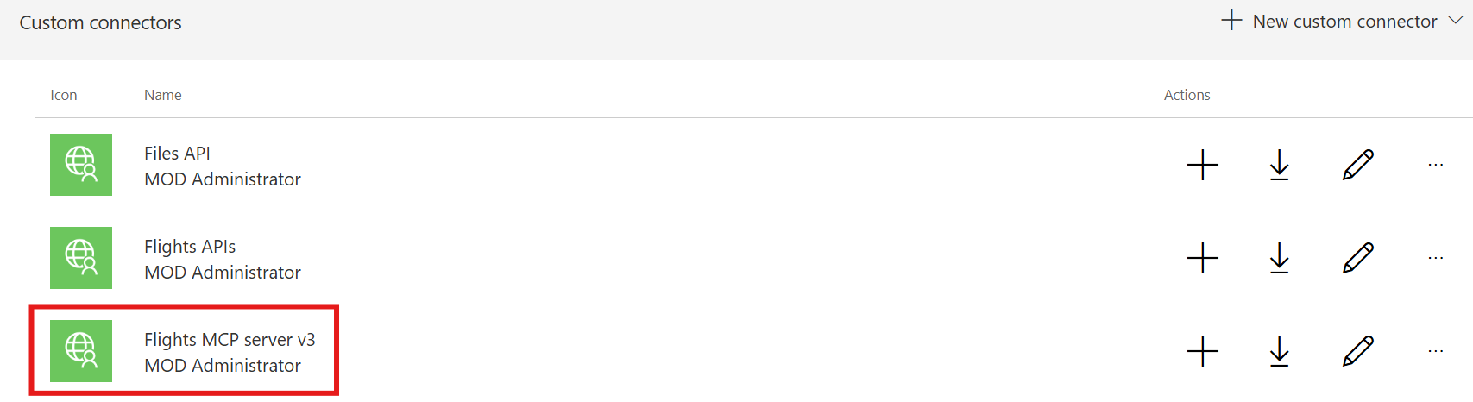Open the Flights MCP server v3 name

click(230, 340)
